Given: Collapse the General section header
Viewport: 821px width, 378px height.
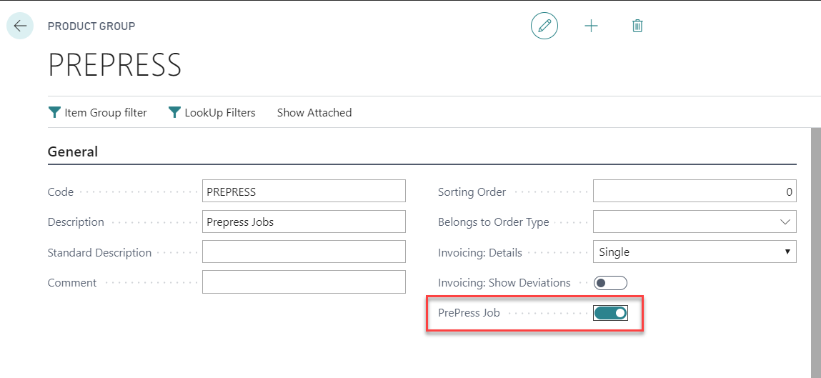Looking at the screenshot, I should coord(73,151).
